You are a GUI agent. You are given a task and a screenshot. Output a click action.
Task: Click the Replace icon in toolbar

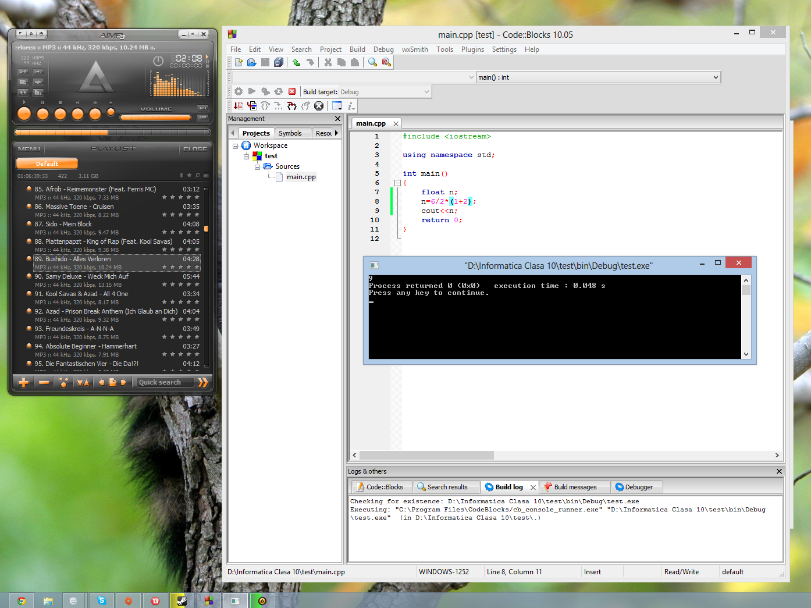coord(386,62)
